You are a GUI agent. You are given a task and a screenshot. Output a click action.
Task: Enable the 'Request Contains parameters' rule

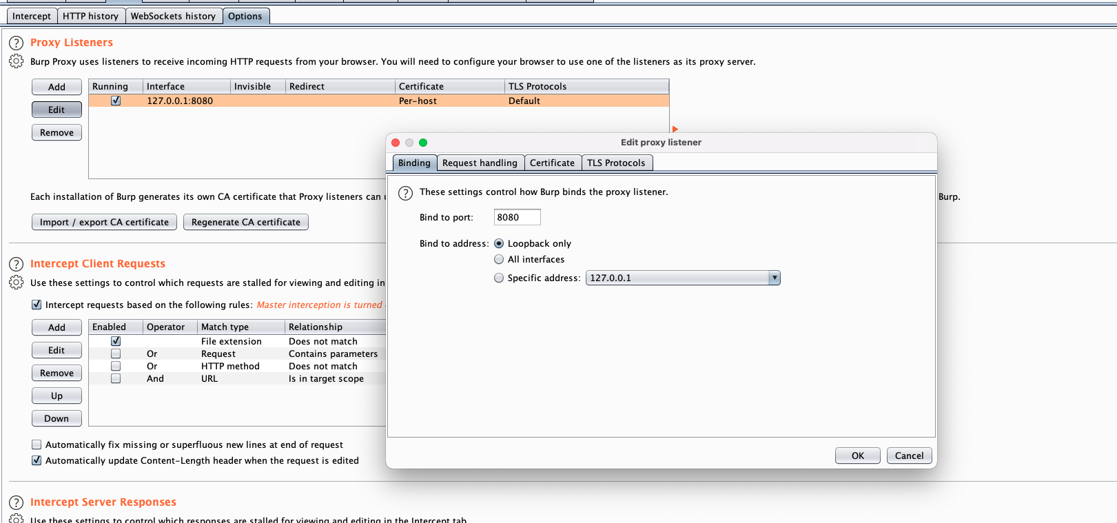(x=116, y=353)
